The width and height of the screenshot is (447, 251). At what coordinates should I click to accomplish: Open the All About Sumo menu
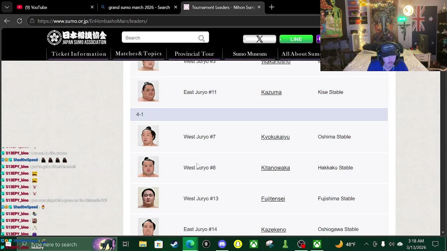coord(300,54)
